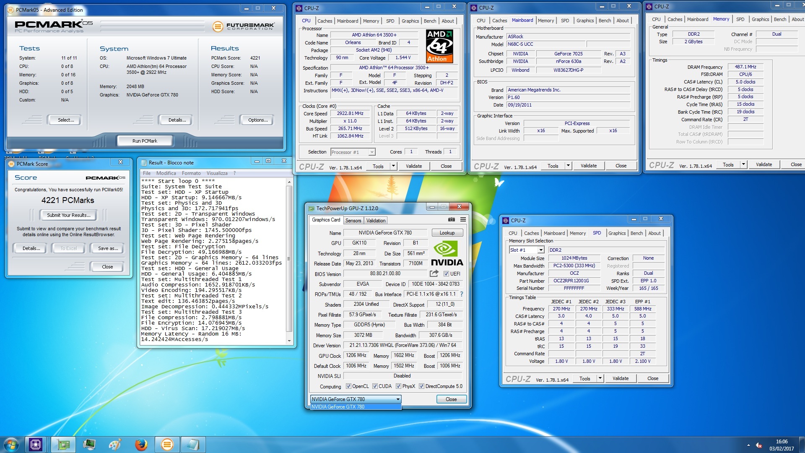This screenshot has height=453, width=805.
Task: Click Options... button in PCMark05
Action: [258, 120]
